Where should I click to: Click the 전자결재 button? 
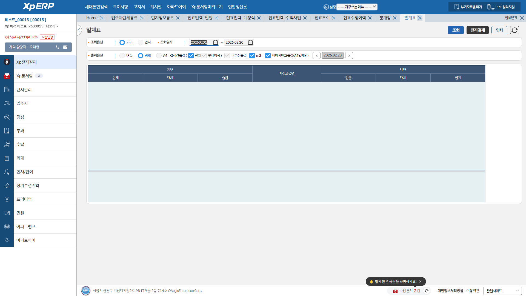tap(478, 30)
